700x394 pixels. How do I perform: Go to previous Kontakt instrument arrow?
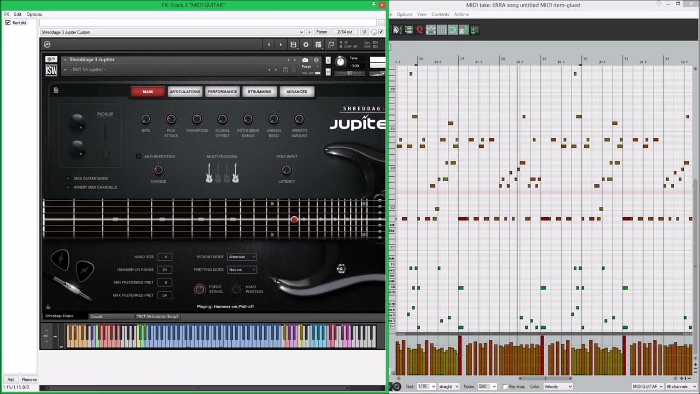pos(269,44)
